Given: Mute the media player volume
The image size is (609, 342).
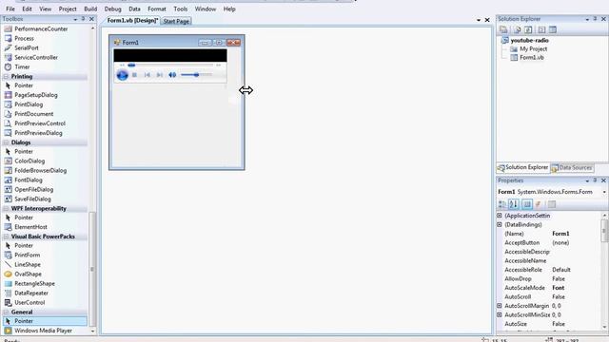Looking at the screenshot, I should tap(172, 75).
